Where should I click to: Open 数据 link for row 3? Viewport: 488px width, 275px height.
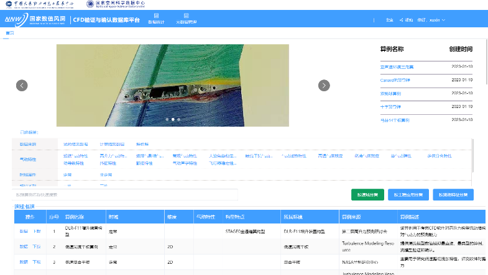pyautogui.click(x=24, y=262)
